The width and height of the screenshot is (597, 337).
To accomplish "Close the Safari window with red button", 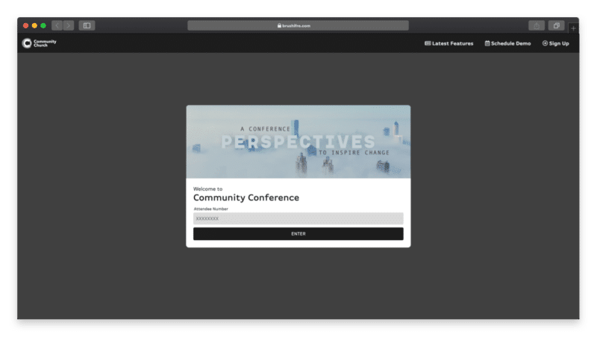I will (x=26, y=25).
